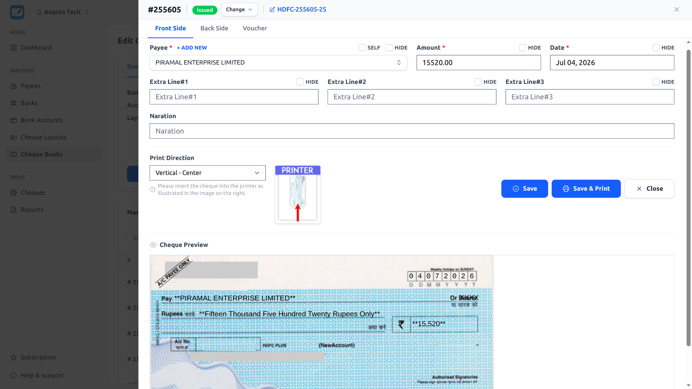The height and width of the screenshot is (389, 692).
Task: Toggle HIDE checkbox for Amount
Action: pyautogui.click(x=523, y=48)
